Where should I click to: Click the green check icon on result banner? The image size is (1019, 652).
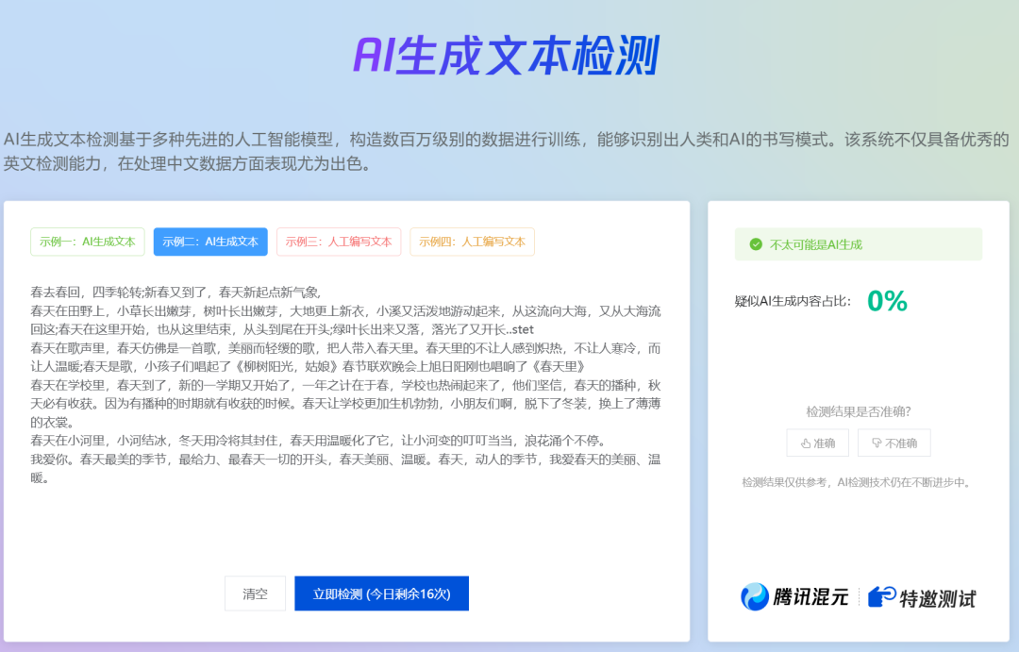(755, 243)
